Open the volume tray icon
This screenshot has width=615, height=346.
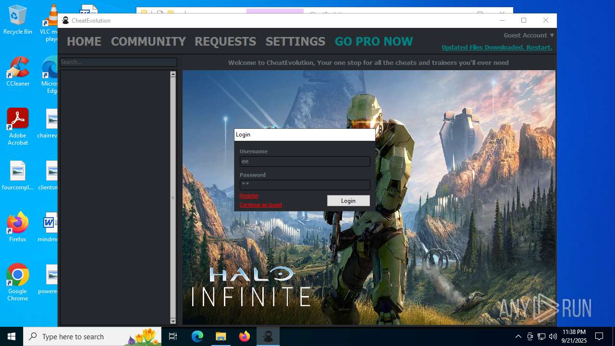tap(553, 336)
